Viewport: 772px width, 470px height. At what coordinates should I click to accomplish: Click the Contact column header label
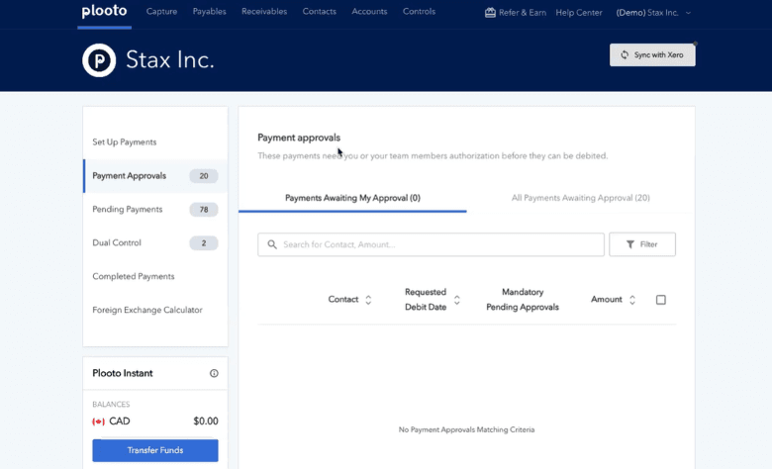tap(343, 299)
